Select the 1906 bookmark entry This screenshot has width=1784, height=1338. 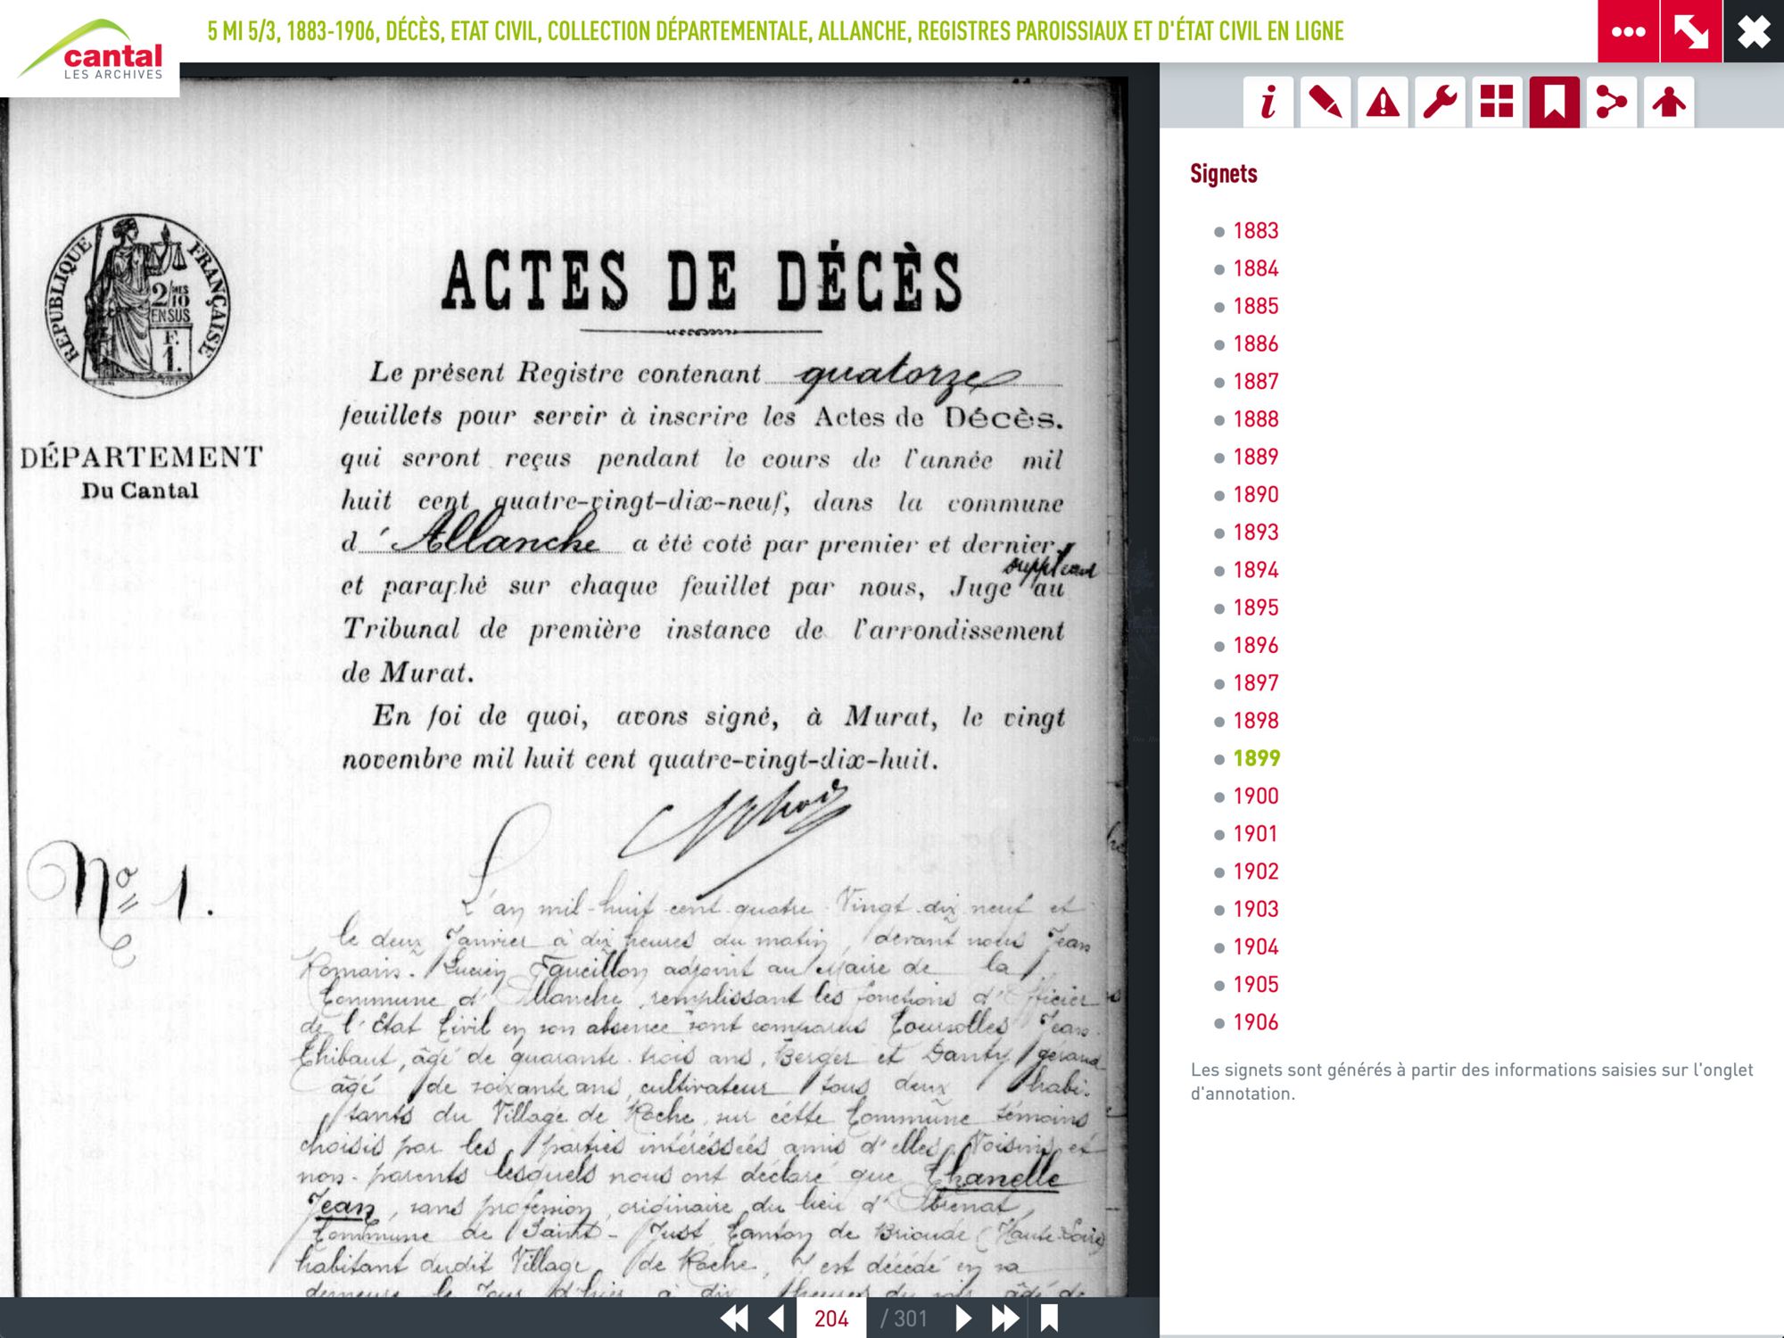[x=1255, y=1022]
